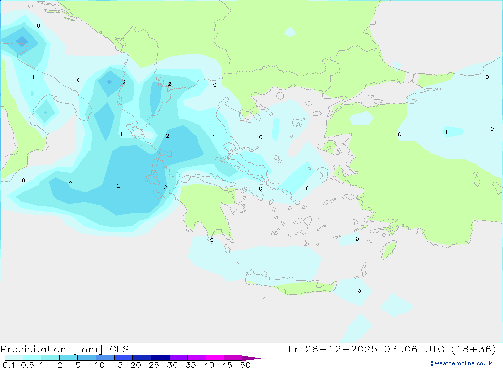The height and width of the screenshot is (368, 503).
Task: Click the "0.1" legend value
Action: coord(9,365)
